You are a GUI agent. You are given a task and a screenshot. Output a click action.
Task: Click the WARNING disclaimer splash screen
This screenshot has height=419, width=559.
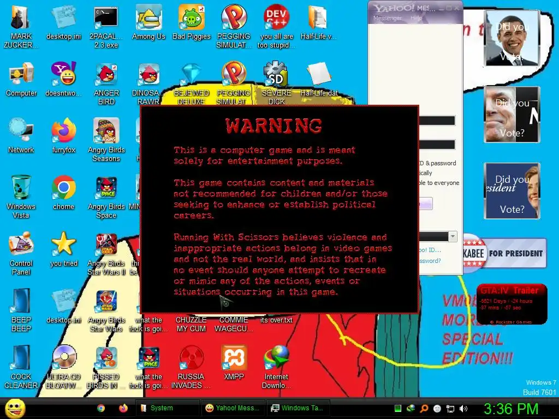(279, 209)
